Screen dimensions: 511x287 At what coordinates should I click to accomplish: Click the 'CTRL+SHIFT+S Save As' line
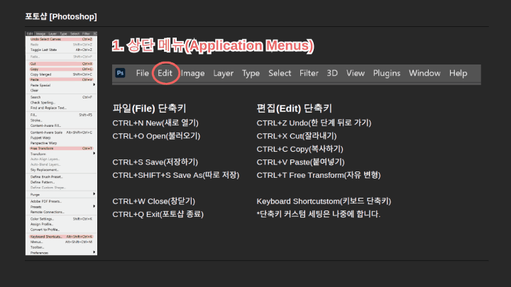tap(176, 175)
